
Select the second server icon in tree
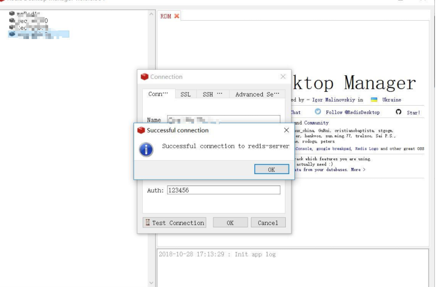(x=12, y=20)
